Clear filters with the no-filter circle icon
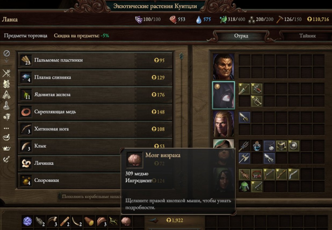 [x=6, y=53]
